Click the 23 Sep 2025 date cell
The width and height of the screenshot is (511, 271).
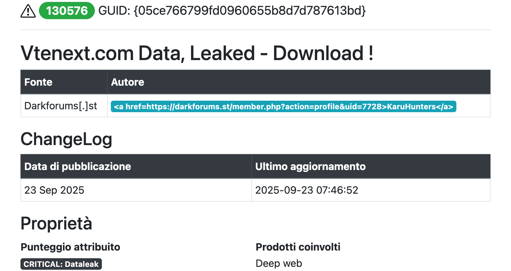pyautogui.click(x=54, y=190)
